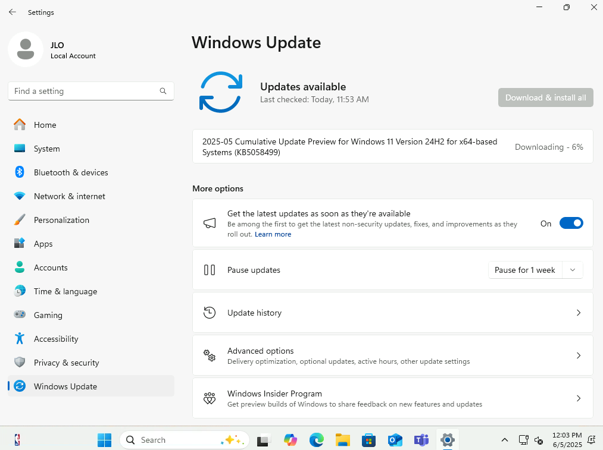Click the KB5058499 cumulative update entry
The image size is (603, 450).
pos(393,147)
